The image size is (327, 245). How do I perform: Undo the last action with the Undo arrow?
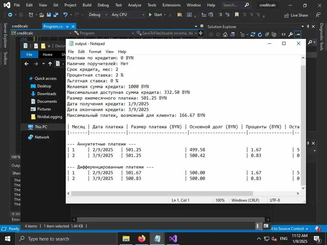[x=65, y=15]
